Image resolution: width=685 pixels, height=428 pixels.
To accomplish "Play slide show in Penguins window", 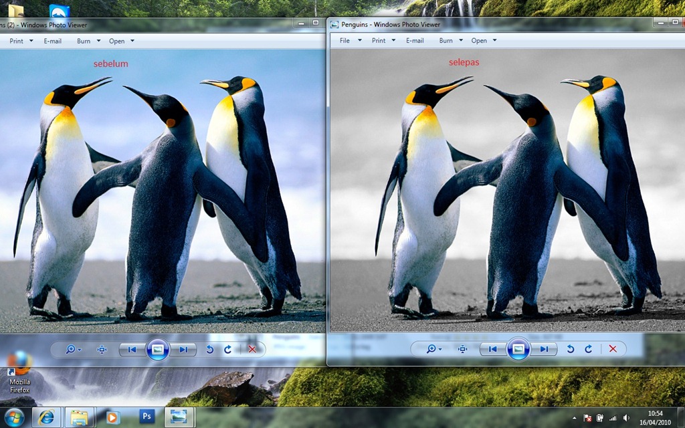I will (518, 349).
